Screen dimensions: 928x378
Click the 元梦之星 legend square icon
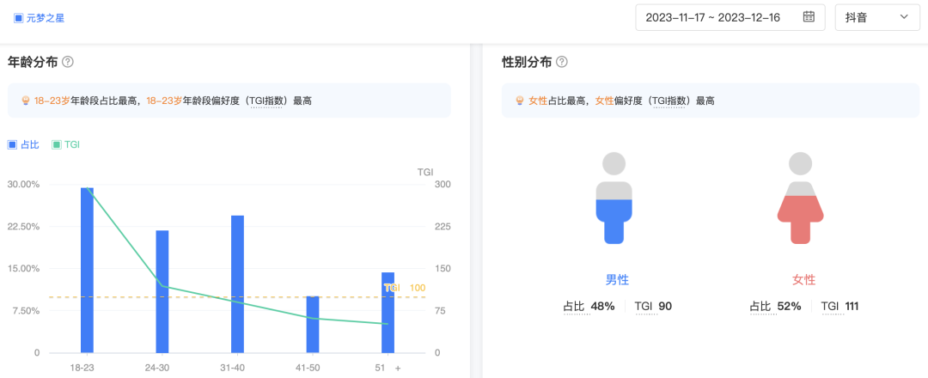[x=18, y=17]
